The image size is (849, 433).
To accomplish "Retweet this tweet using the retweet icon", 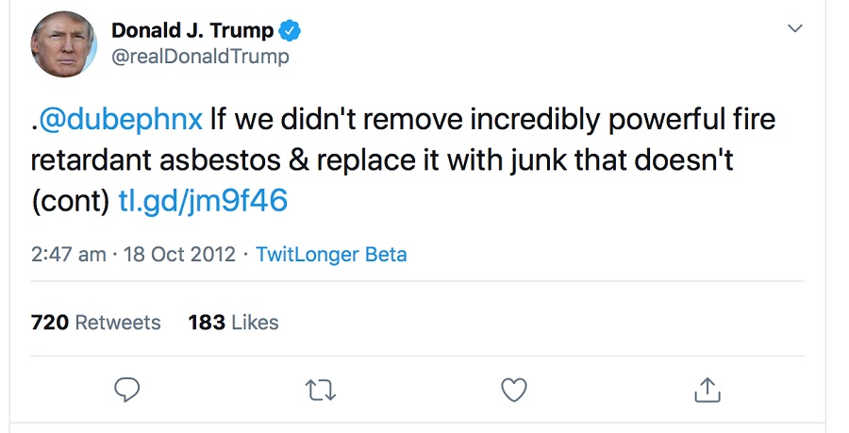I will [x=321, y=389].
